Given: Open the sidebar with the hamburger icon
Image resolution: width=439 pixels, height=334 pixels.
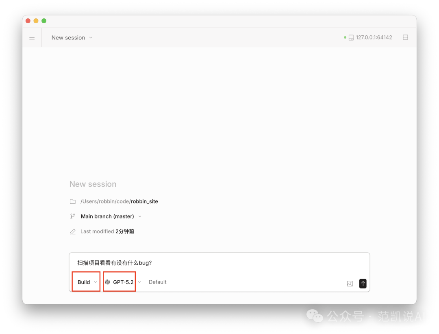Looking at the screenshot, I should [x=32, y=37].
